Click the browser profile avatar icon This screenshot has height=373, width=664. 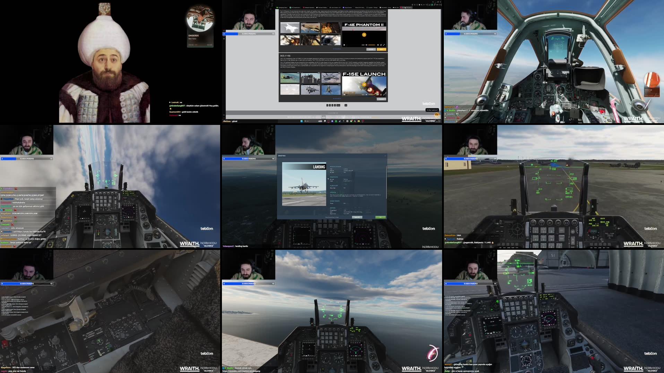tap(435, 5)
